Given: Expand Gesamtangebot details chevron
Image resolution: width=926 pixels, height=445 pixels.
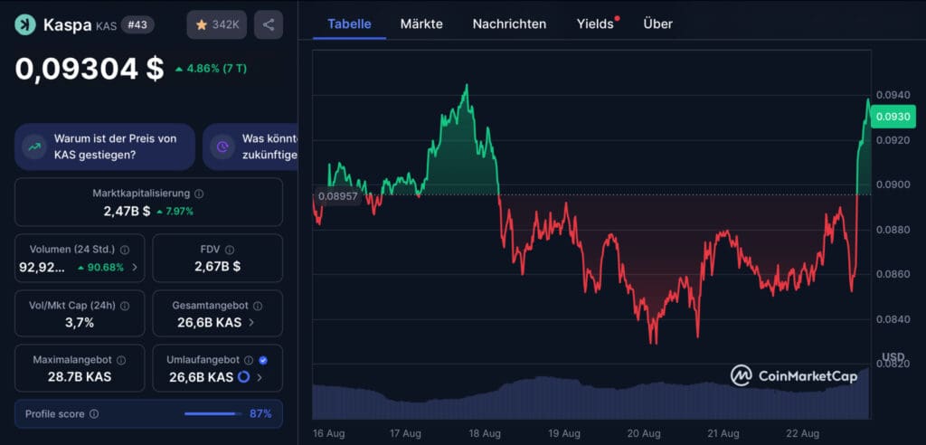Looking at the screenshot, I should click(251, 322).
